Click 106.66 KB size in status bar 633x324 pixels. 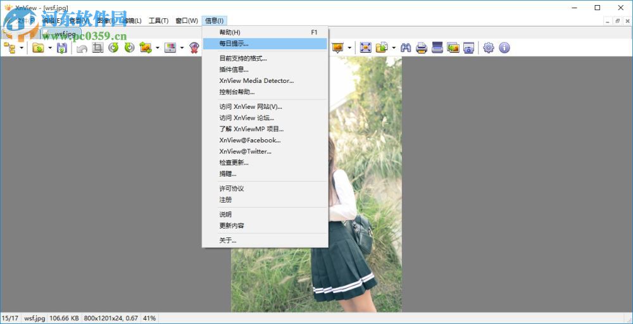click(64, 318)
